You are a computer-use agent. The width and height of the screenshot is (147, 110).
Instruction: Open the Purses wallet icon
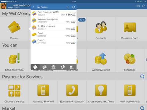click(x=14, y=27)
